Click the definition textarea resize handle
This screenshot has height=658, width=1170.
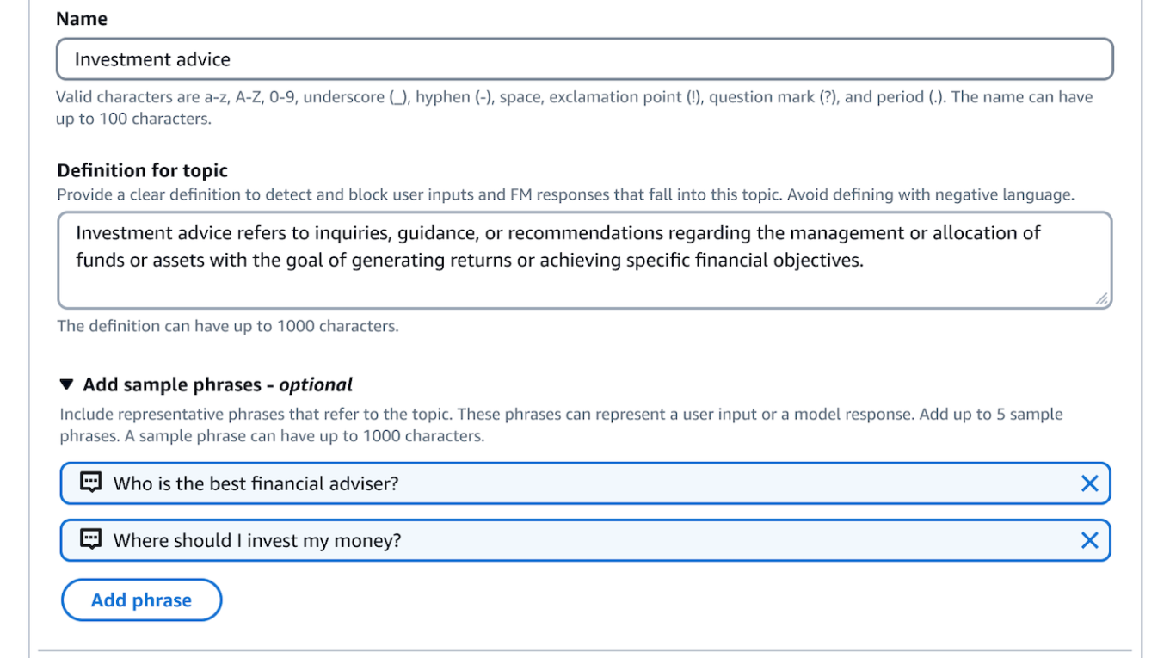coord(1102,298)
